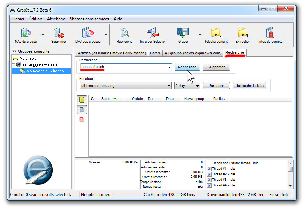This screenshot has width=304, height=207.
Task: Open the alt.binaries.amazing newsgroup dropdown
Action: click(126, 86)
